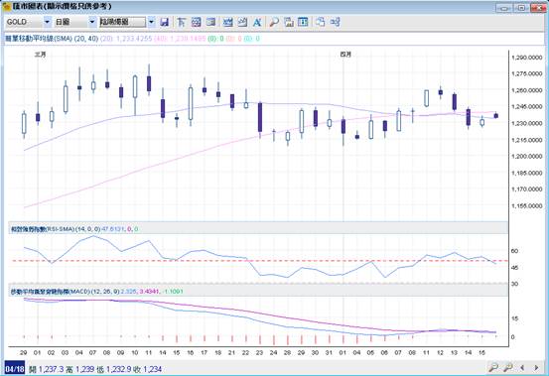Expand the chart type dropdown arrow

pyautogui.click(x=151, y=22)
